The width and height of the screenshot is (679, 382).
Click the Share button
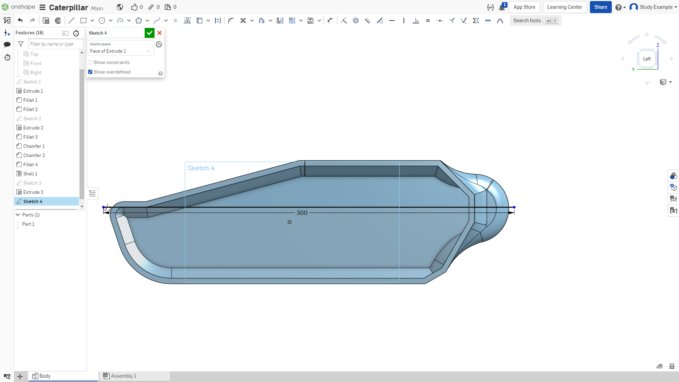600,7
